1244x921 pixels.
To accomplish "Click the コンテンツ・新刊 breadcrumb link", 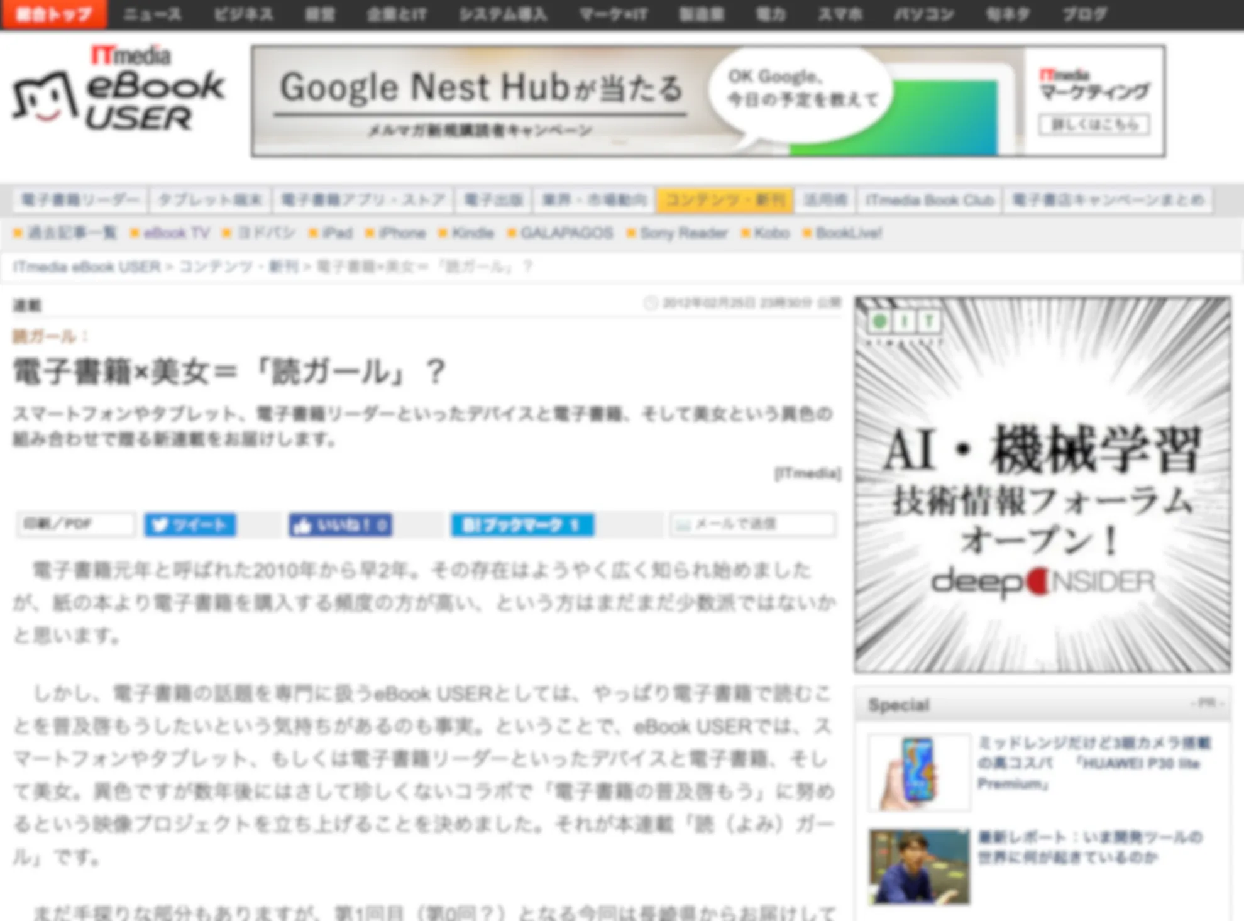I will click(239, 267).
